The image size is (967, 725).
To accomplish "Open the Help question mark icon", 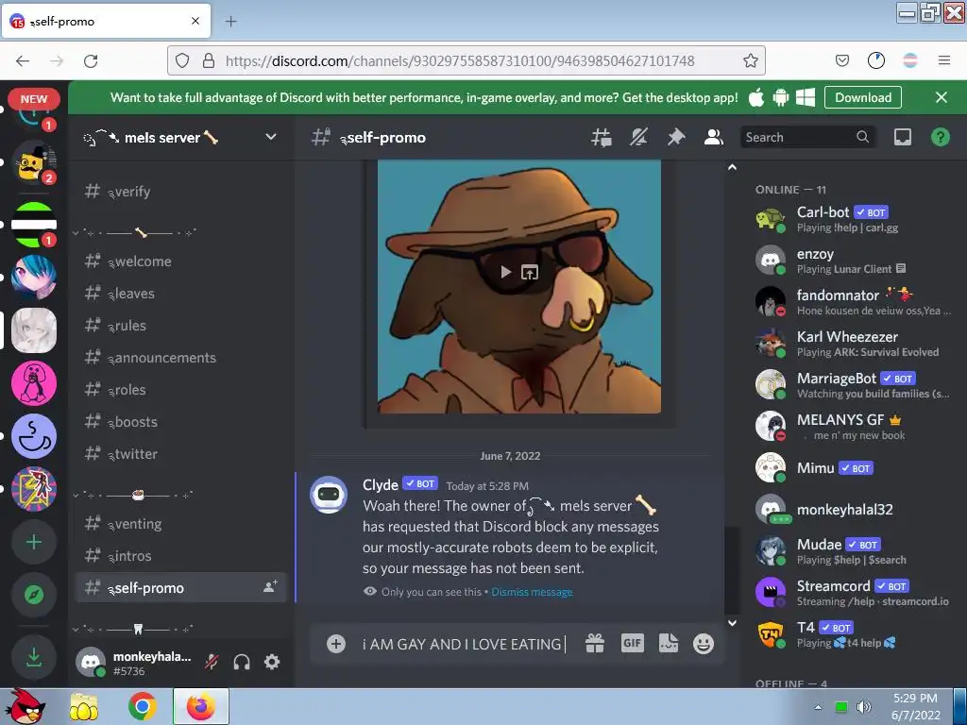I will point(941,138).
